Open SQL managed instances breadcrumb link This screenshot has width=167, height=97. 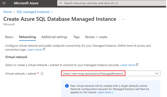point(33,12)
